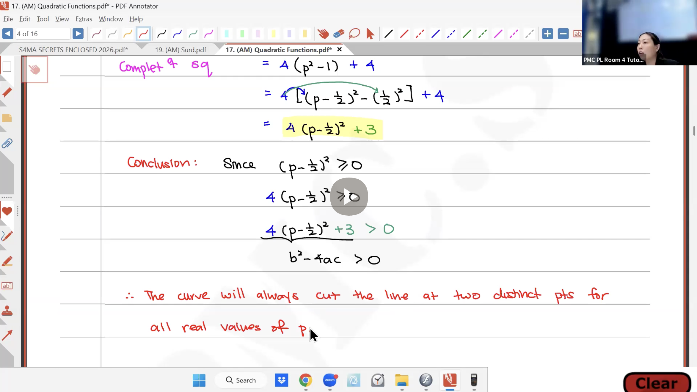
Task: Select the blue pen preset
Action: [x=177, y=34]
